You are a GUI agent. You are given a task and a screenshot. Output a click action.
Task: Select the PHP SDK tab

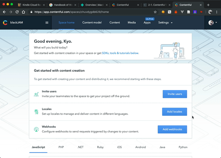(61, 147)
